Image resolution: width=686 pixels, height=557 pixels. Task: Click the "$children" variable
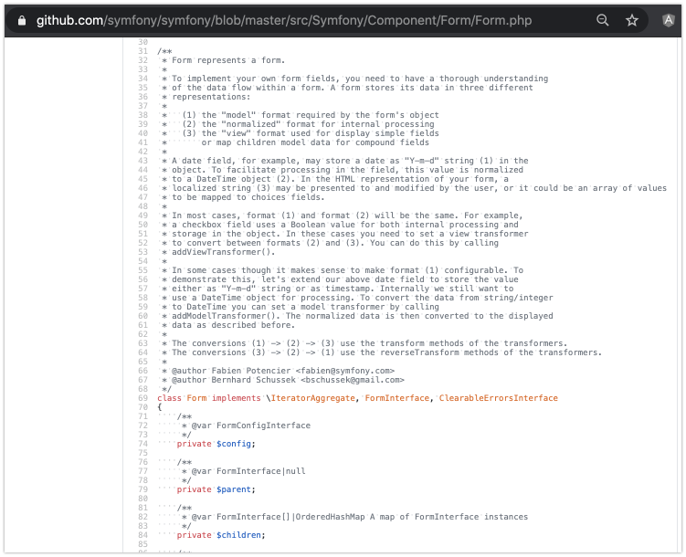[239, 535]
